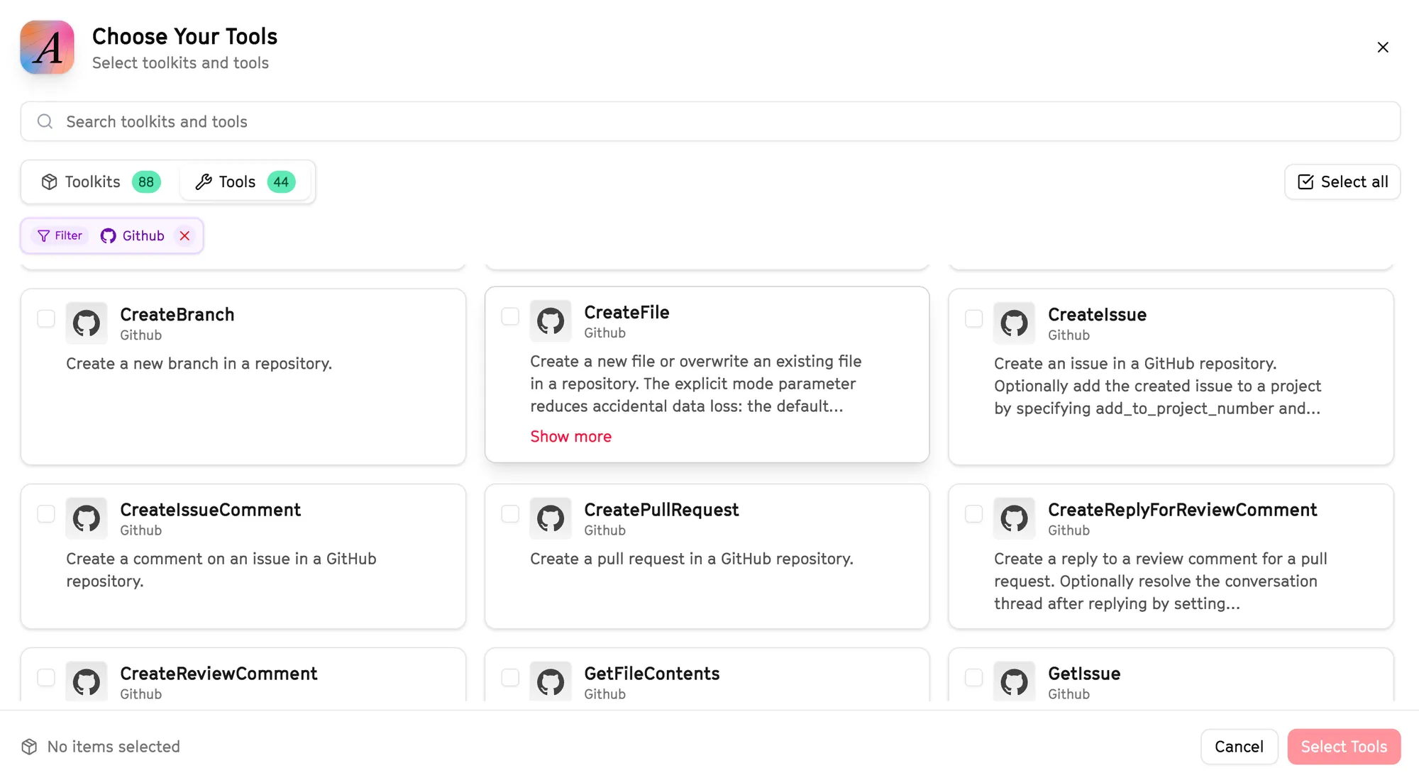The height and width of the screenshot is (775, 1419).
Task: Open the Filter options
Action: click(60, 235)
